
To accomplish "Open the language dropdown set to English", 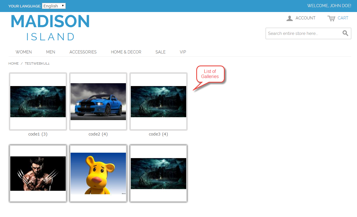I will 54,6.
